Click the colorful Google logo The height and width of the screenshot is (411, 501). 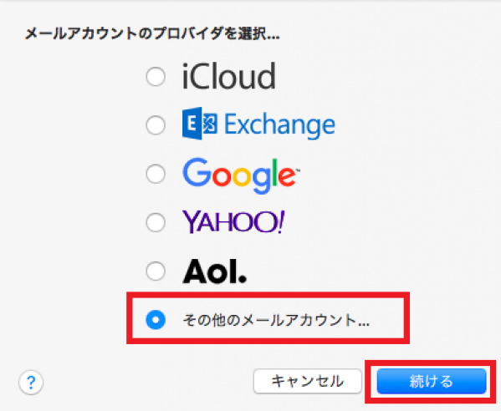point(241,175)
